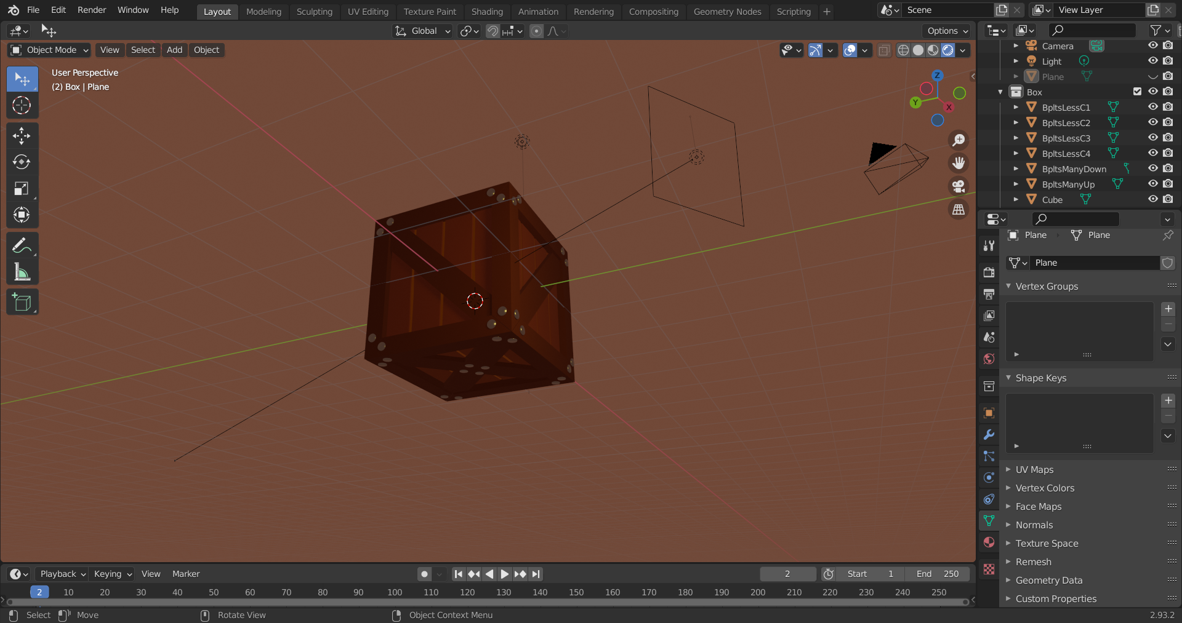The image size is (1182, 623).
Task: Open the Render menu
Action: coord(91,10)
